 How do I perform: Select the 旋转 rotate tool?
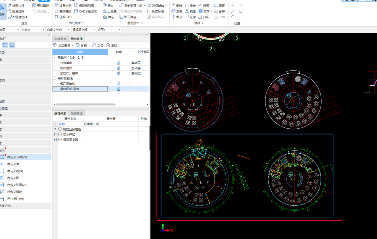coord(190,6)
